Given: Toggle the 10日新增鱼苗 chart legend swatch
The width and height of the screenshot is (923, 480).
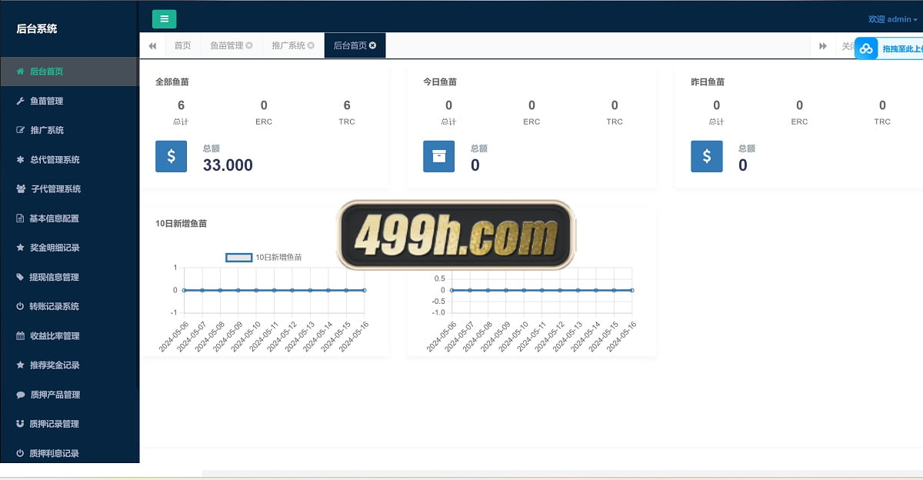Looking at the screenshot, I should coord(238,257).
